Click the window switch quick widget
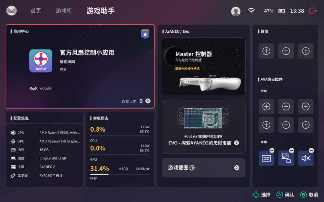 (x=286, y=158)
